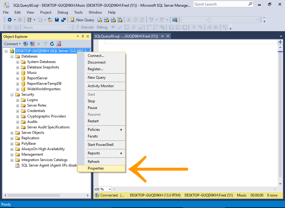This screenshot has height=208, width=285.
Task: Disconnect the server using Object Explorer toolbar icon
Action: 32,44
